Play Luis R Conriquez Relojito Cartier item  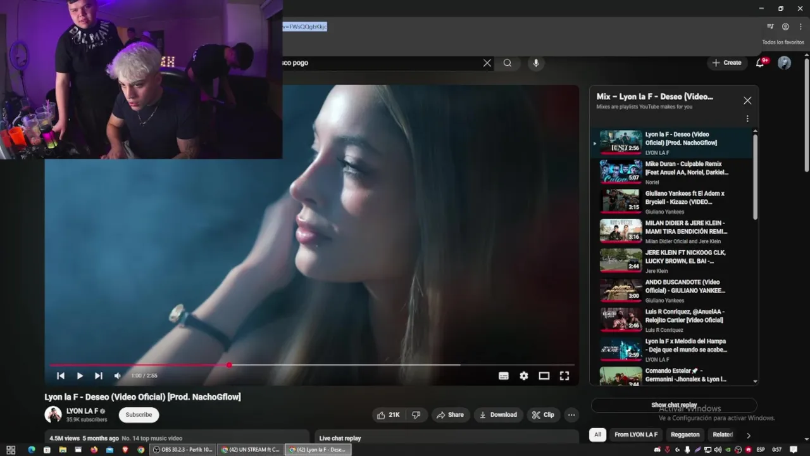pos(673,320)
